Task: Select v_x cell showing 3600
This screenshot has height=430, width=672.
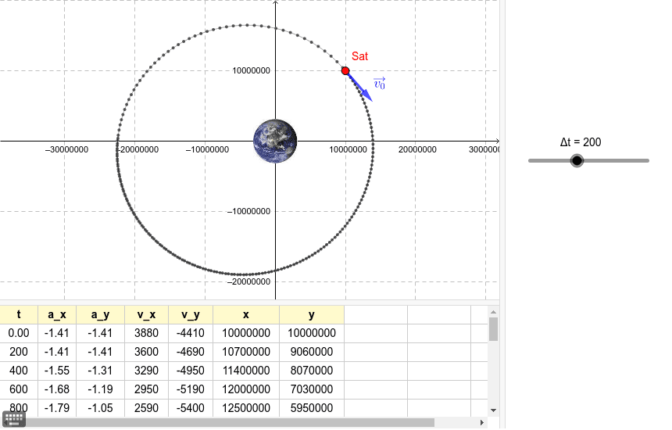Action: [x=147, y=352]
